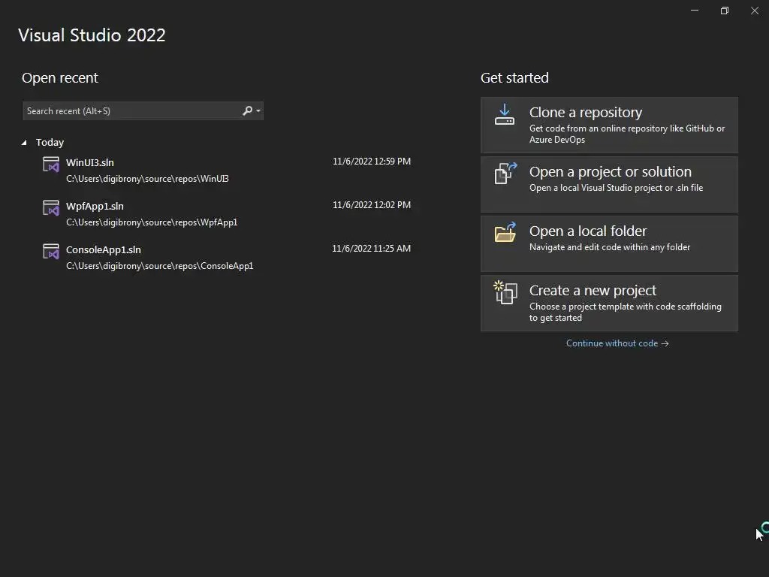Click the ConsoleApp1.sln solution file icon
The height and width of the screenshot is (577, 769).
[x=51, y=252]
